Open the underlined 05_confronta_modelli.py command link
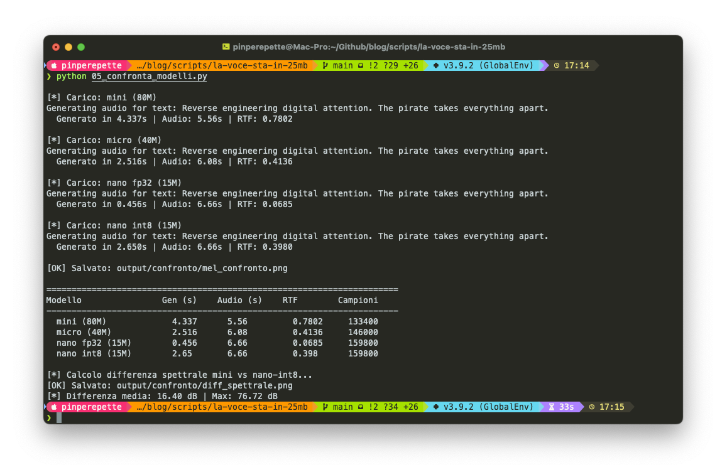This screenshot has height=465, width=727. click(149, 77)
